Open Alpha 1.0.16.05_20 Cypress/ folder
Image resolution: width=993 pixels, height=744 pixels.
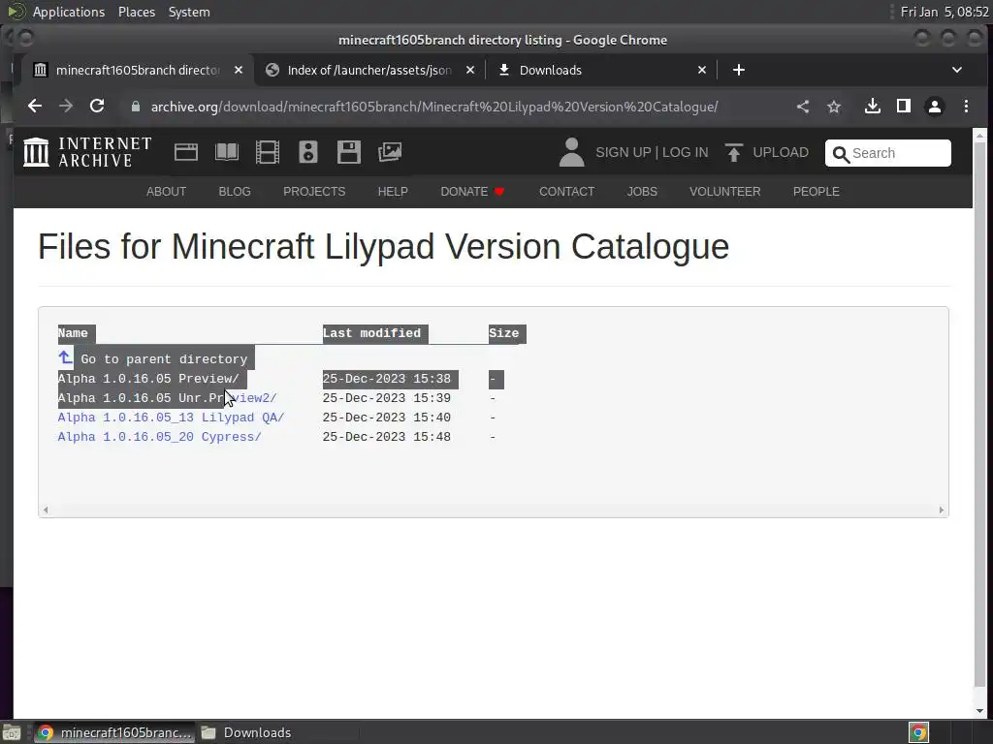[x=160, y=437]
